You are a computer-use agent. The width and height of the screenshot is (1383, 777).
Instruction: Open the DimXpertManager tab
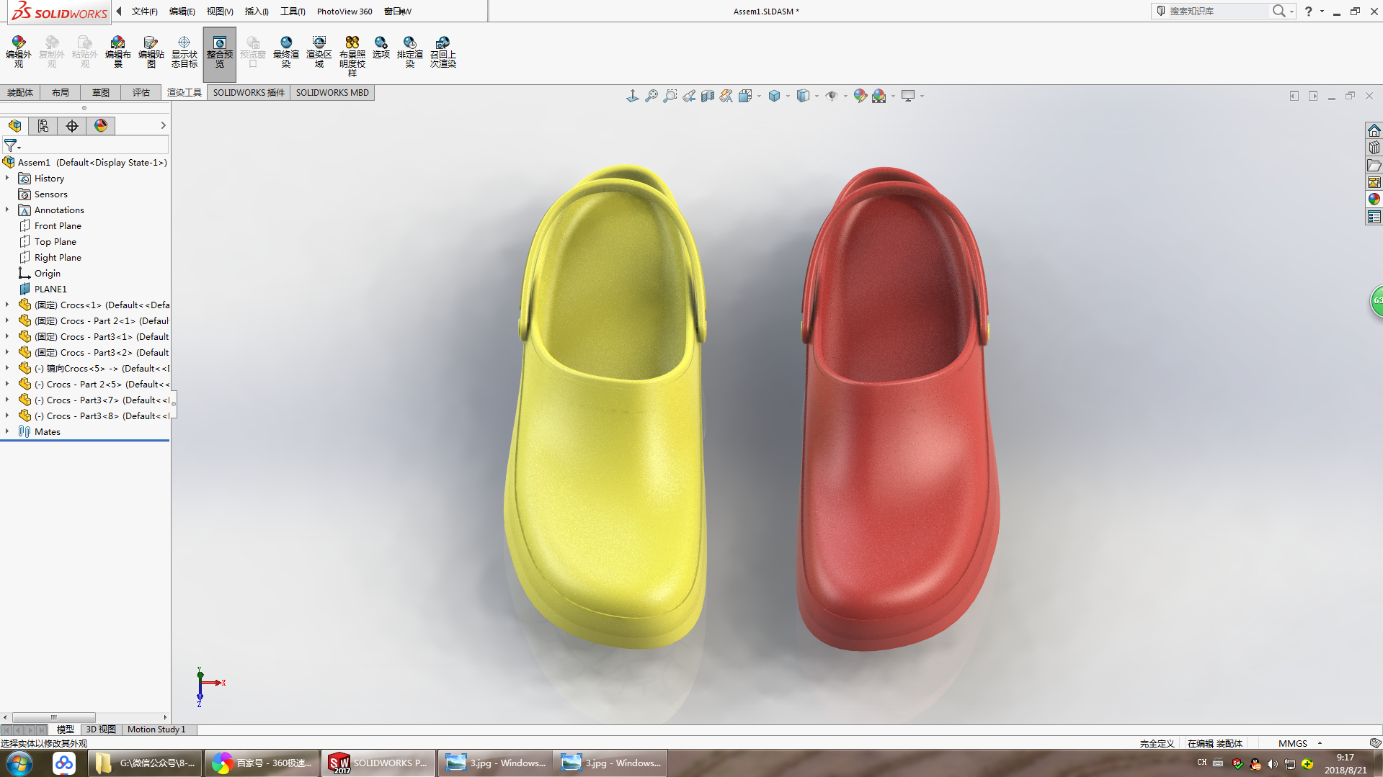point(72,126)
